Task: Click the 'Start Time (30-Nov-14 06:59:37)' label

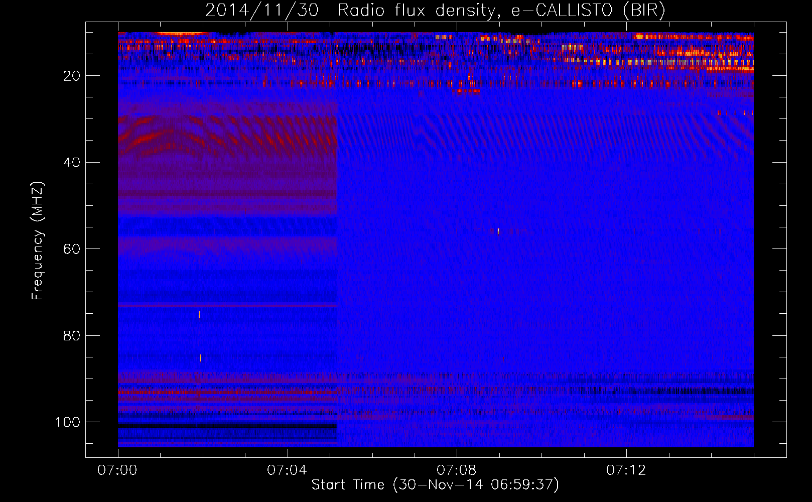Action: click(435, 485)
